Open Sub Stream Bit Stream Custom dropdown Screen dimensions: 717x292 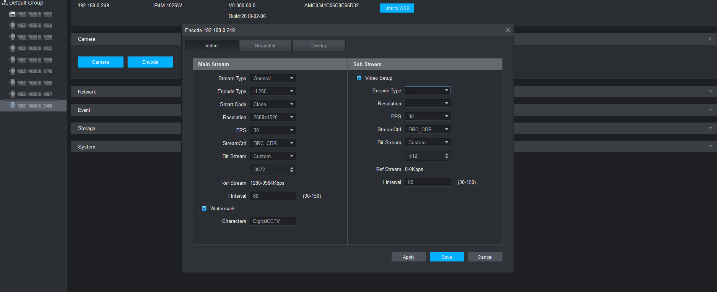(428, 142)
